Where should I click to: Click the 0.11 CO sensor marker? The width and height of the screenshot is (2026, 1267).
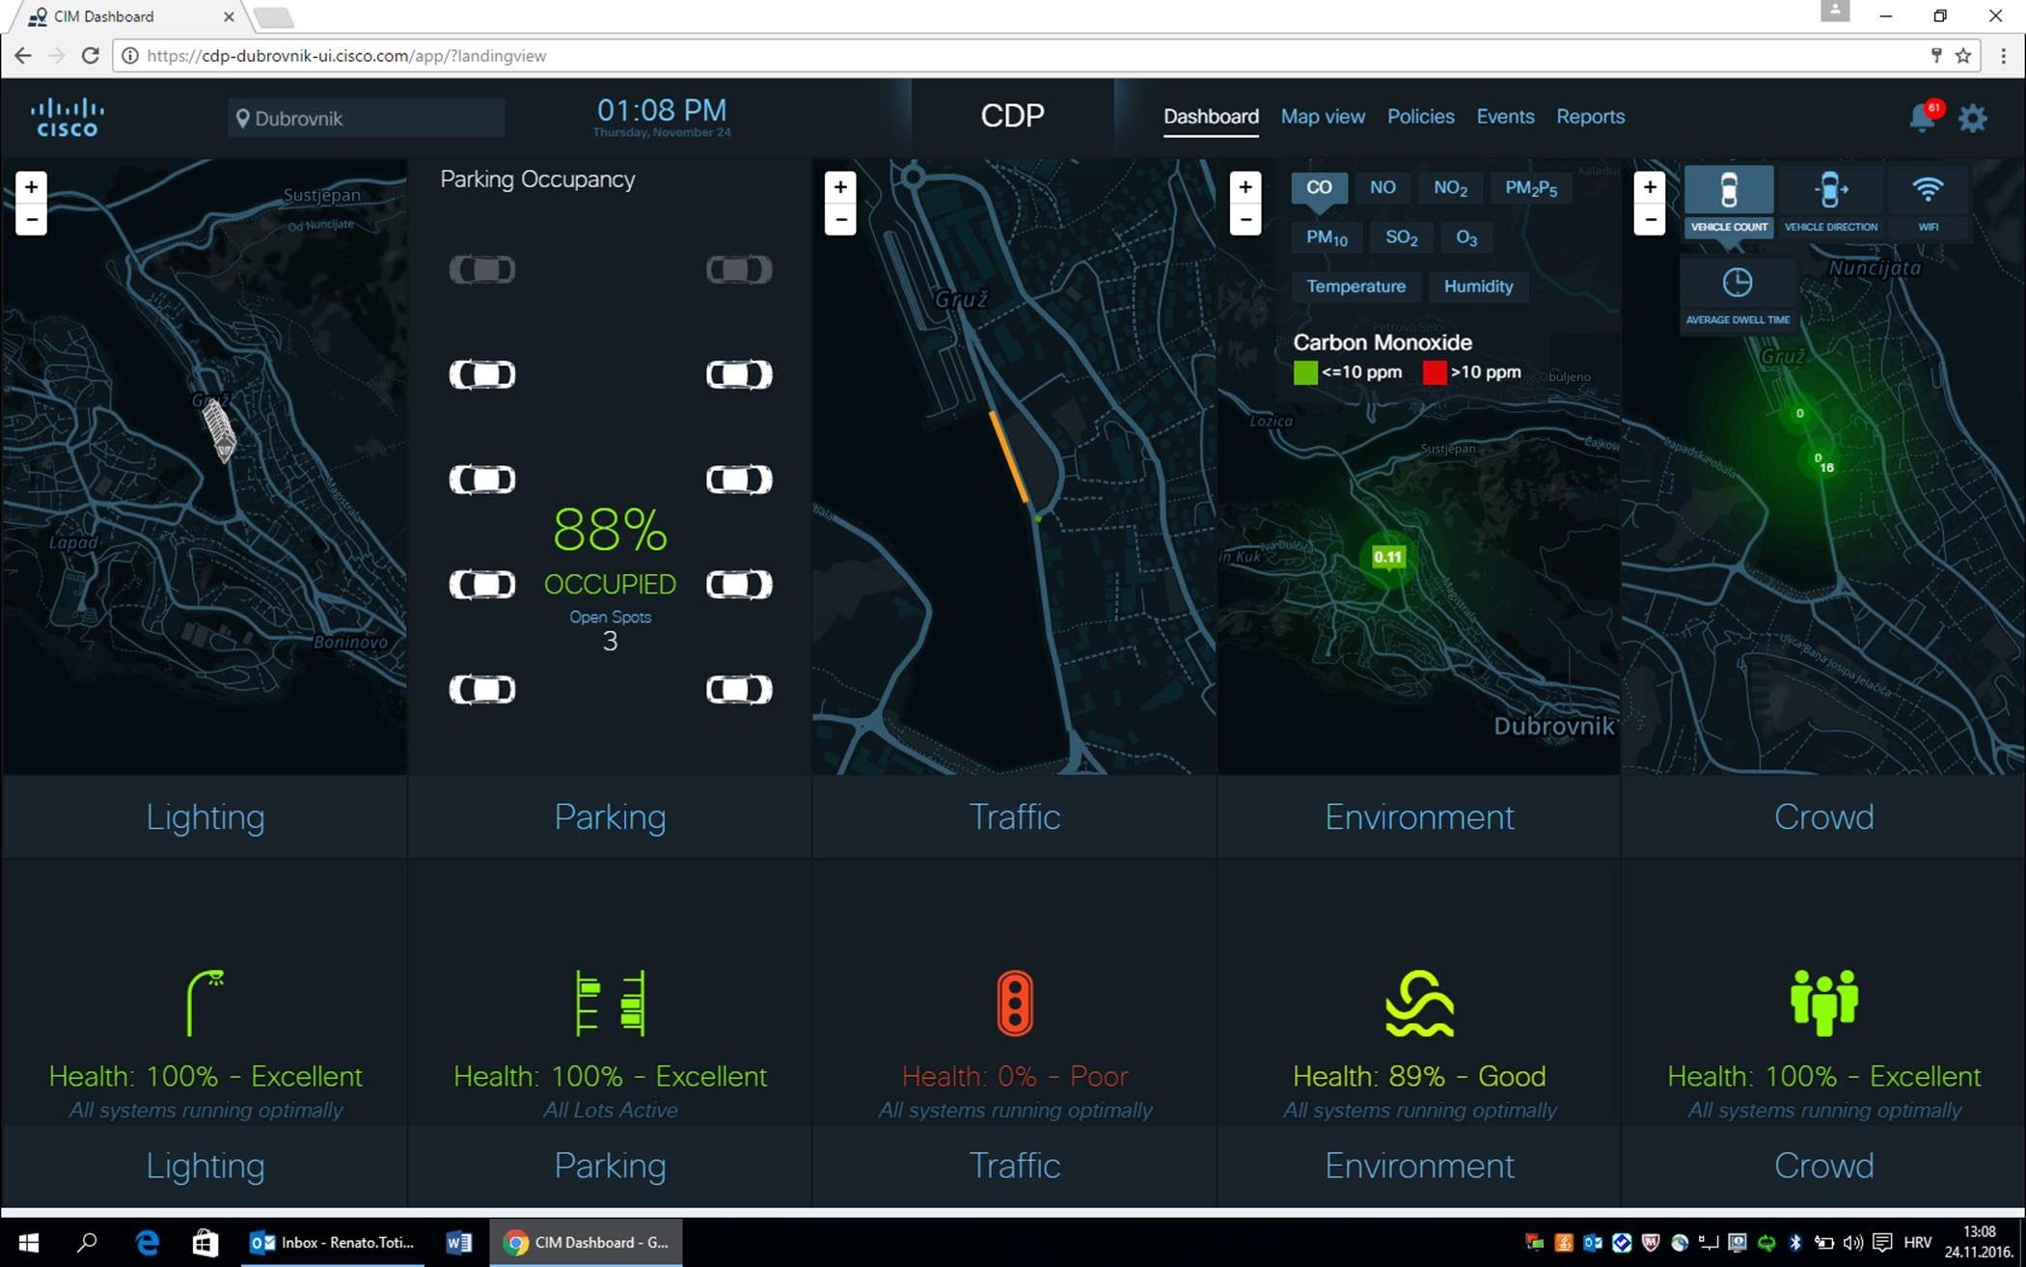tap(1387, 558)
